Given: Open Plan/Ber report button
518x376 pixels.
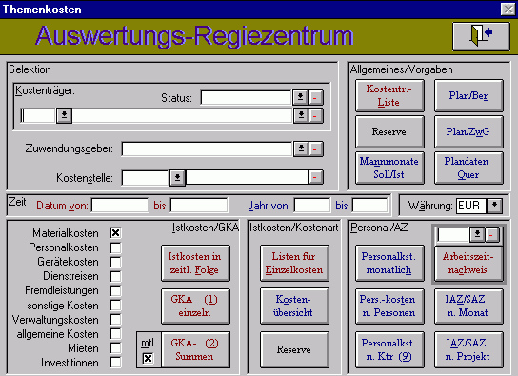Looking at the screenshot, I should pyautogui.click(x=468, y=96).
